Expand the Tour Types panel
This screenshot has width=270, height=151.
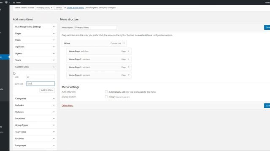click(35, 132)
